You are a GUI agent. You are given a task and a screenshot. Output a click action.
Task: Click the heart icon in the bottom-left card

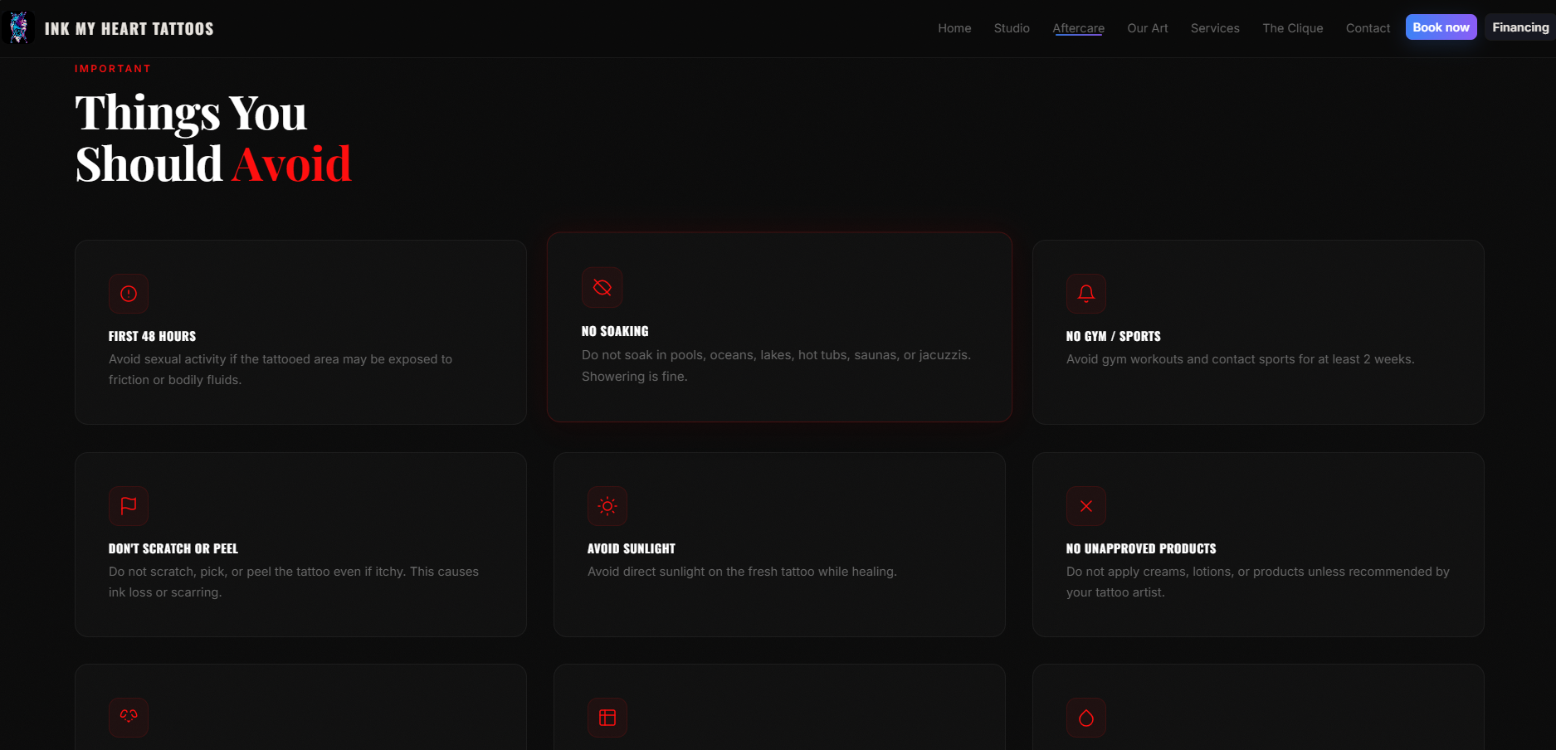point(129,718)
